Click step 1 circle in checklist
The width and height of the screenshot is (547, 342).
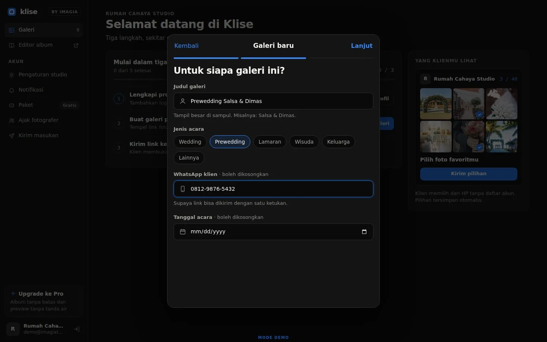coord(119,99)
